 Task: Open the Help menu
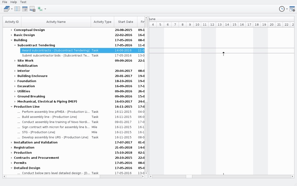click(x=14, y=2)
